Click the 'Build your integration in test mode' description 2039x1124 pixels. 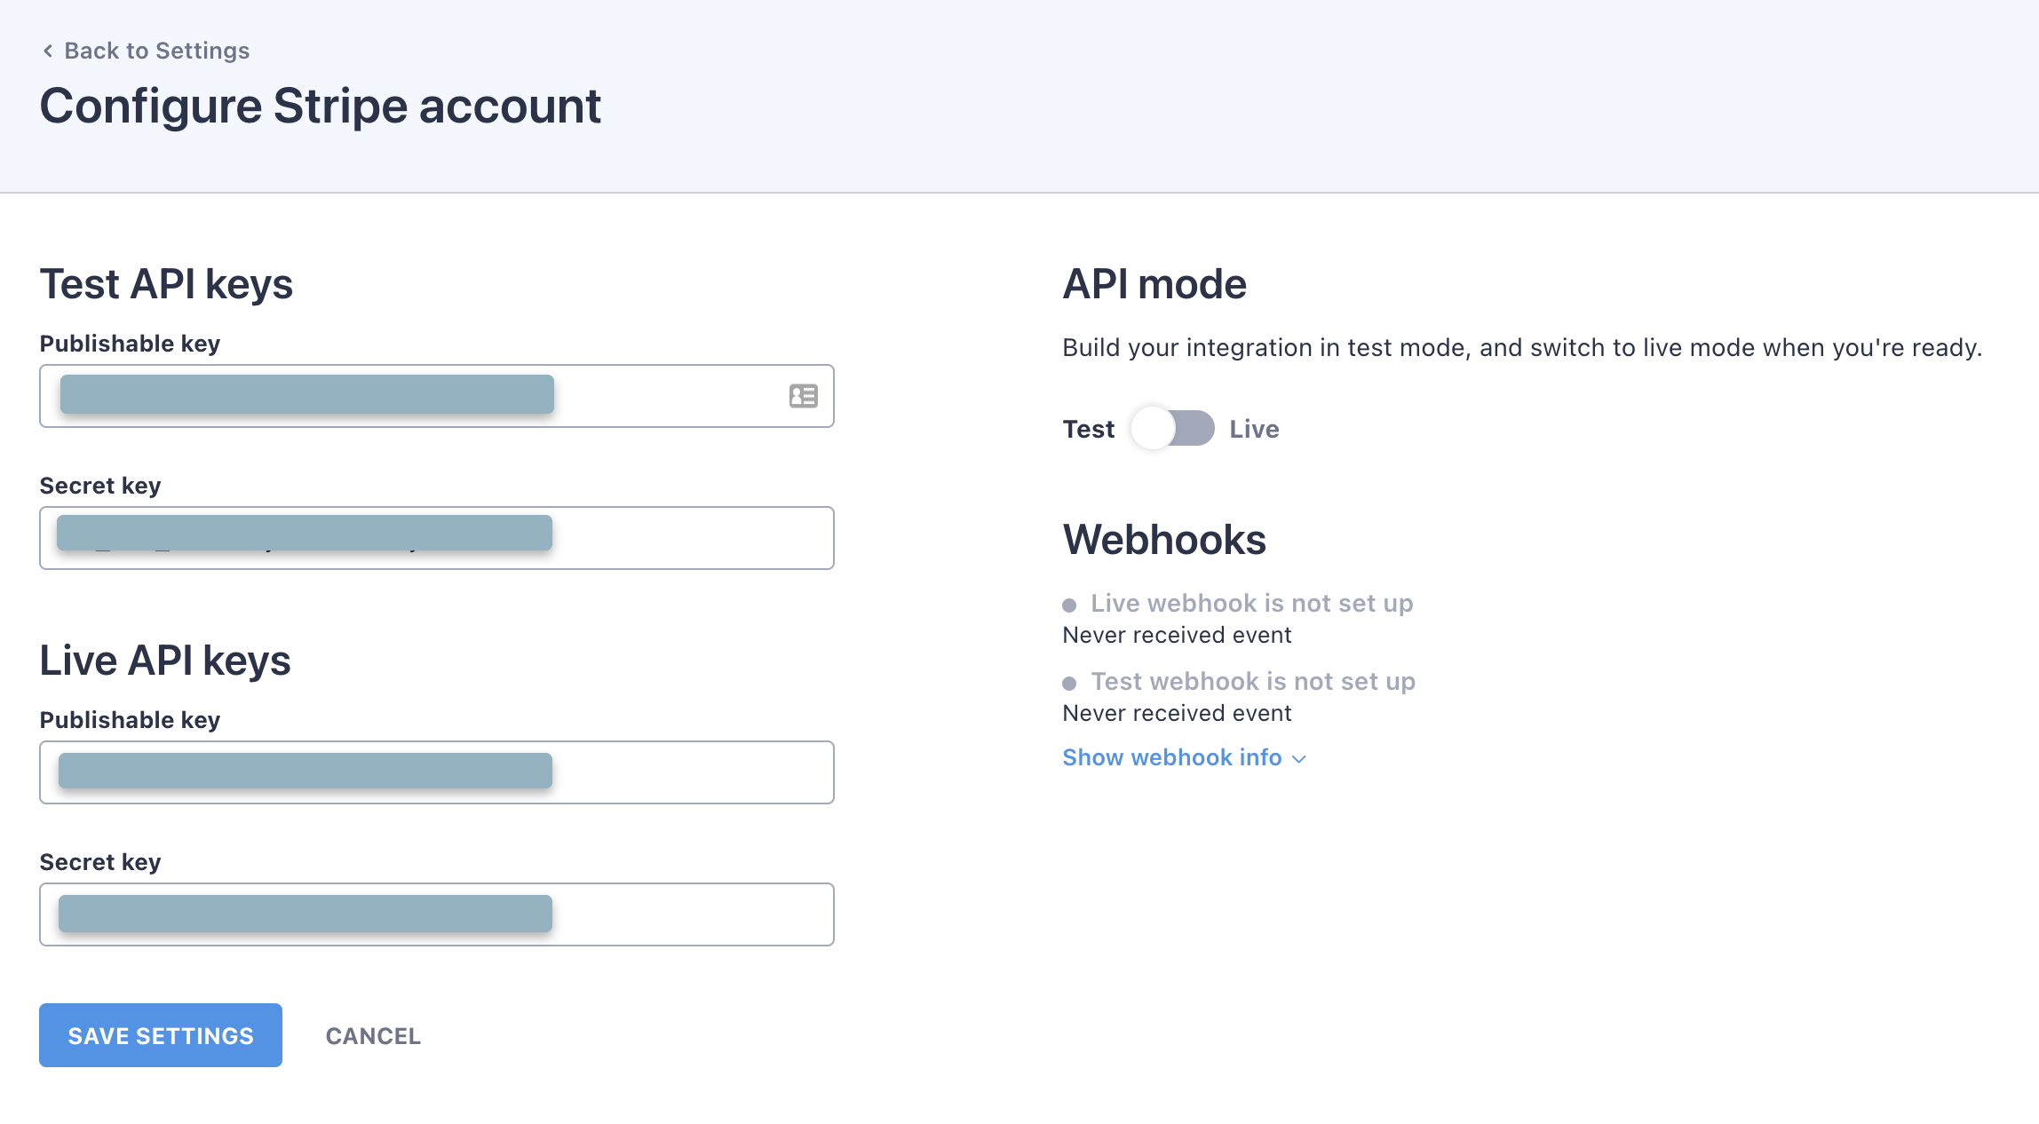pos(1522,347)
